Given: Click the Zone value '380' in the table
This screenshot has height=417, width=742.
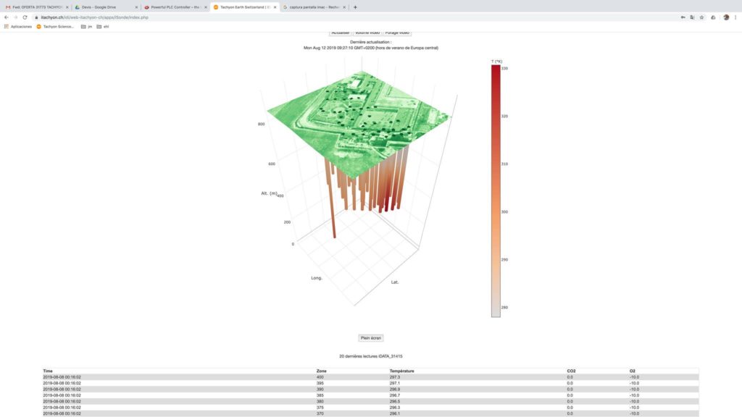Looking at the screenshot, I should click(320, 401).
